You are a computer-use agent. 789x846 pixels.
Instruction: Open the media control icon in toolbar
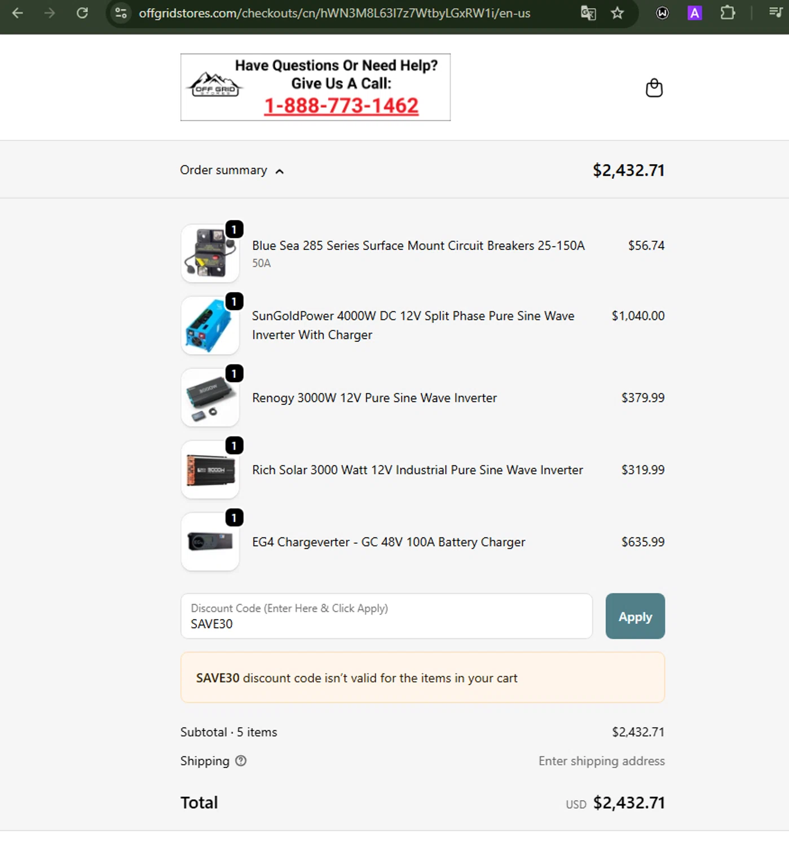tap(776, 13)
